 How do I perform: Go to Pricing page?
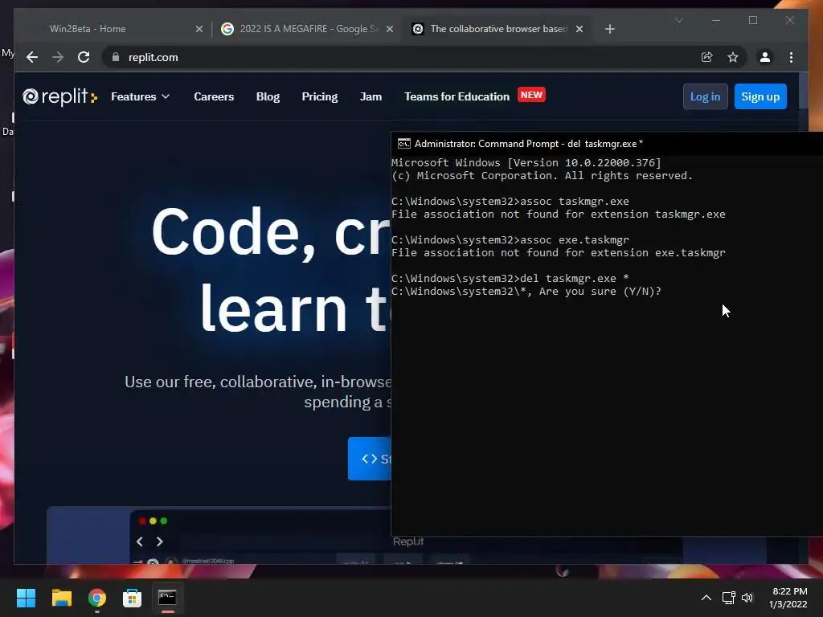tap(320, 96)
